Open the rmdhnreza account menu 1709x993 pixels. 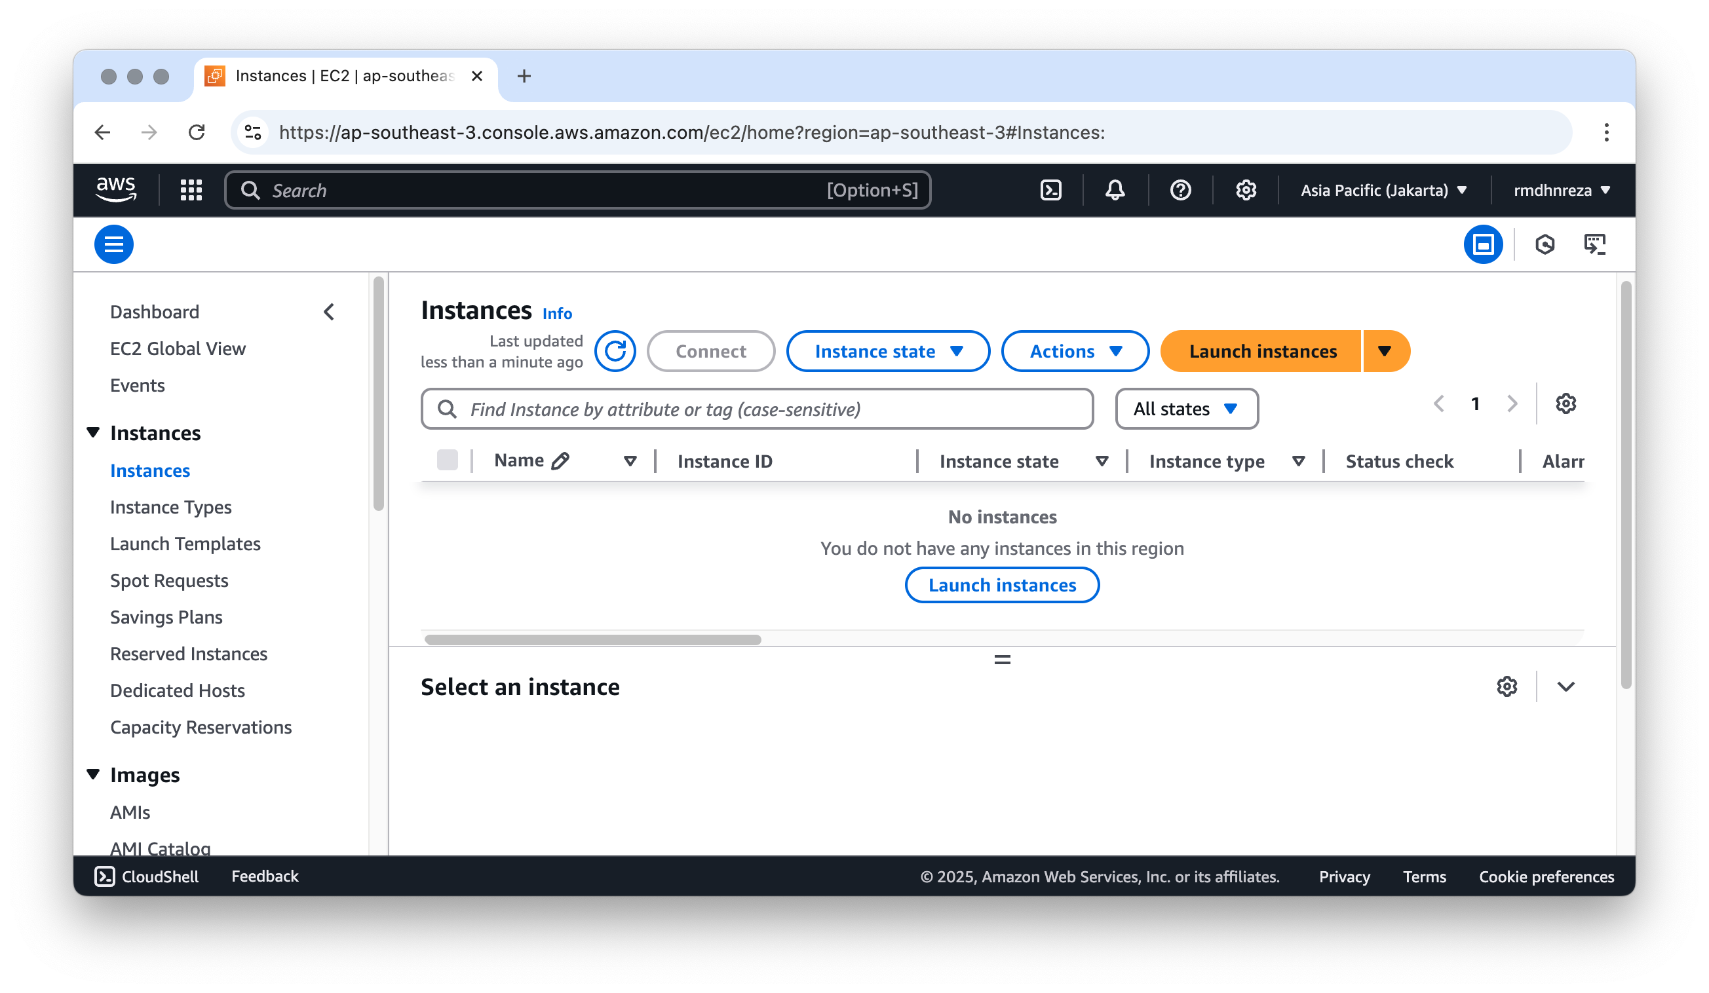point(1562,191)
